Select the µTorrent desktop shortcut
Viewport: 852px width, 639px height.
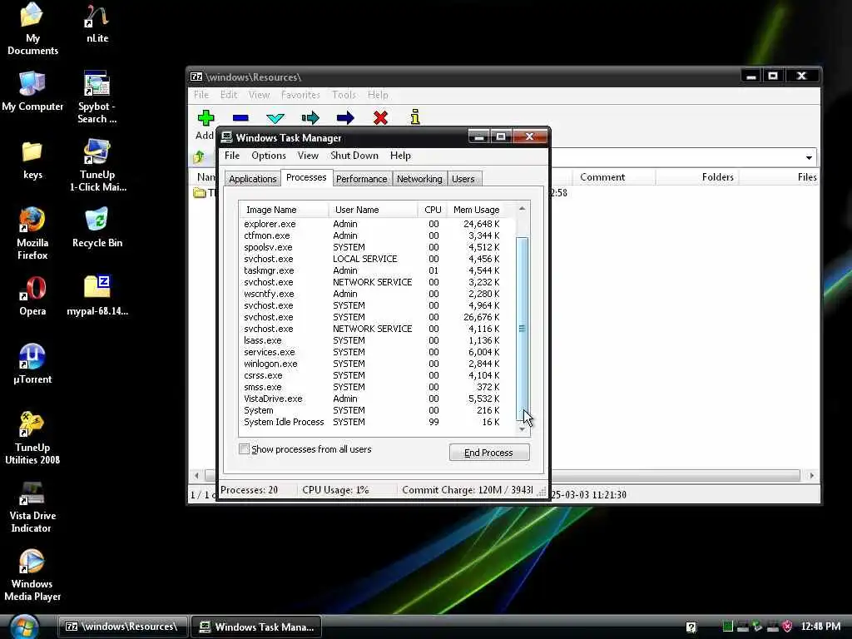point(32,364)
